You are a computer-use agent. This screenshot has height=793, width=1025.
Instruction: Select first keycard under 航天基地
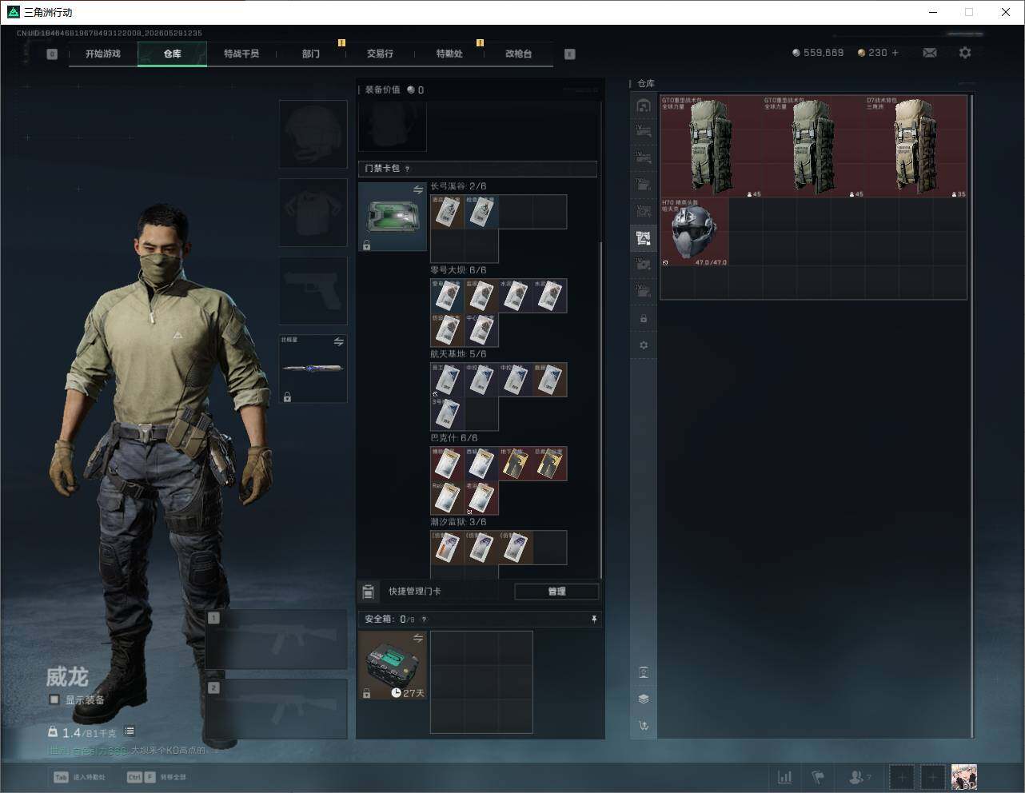[x=448, y=380]
